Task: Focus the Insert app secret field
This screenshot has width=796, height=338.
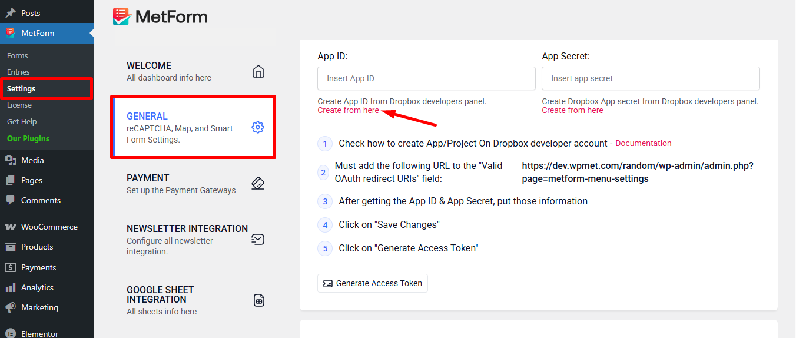Action: pos(651,78)
